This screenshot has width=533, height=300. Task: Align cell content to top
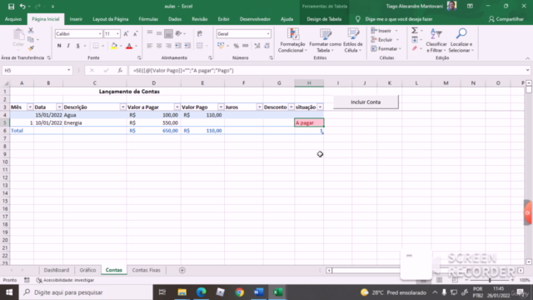click(150, 33)
